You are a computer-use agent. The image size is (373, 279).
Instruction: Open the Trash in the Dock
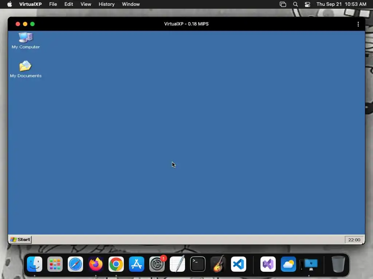click(338, 264)
